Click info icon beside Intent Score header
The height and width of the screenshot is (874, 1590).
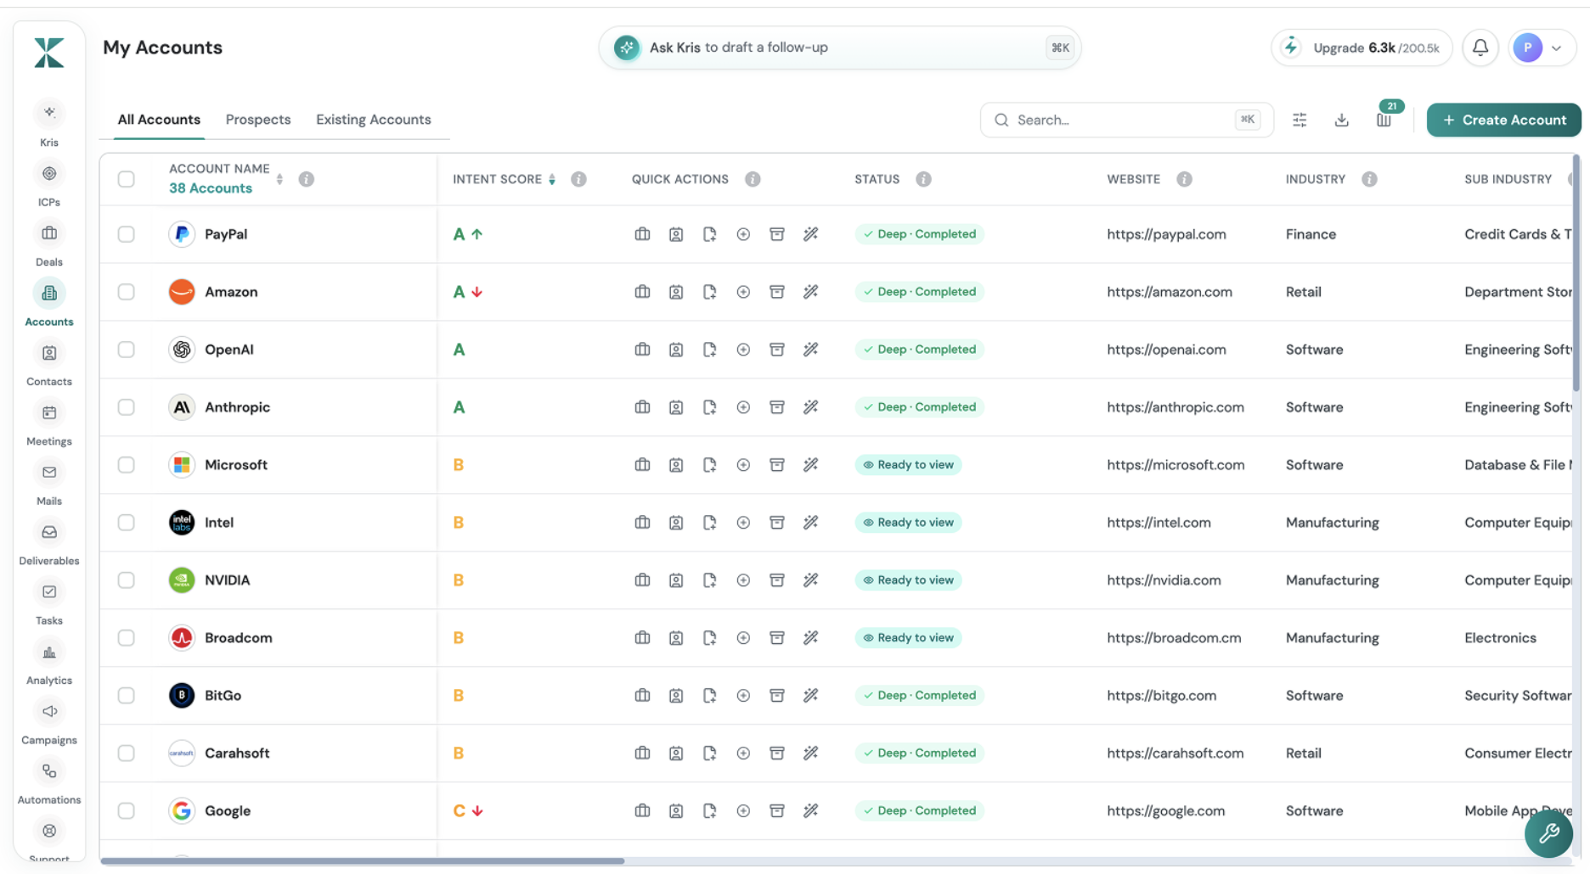click(x=578, y=179)
